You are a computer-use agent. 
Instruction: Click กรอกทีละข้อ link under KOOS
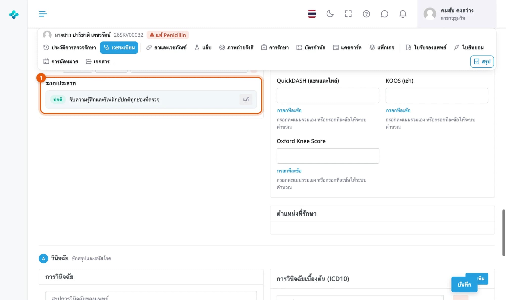tap(398, 110)
